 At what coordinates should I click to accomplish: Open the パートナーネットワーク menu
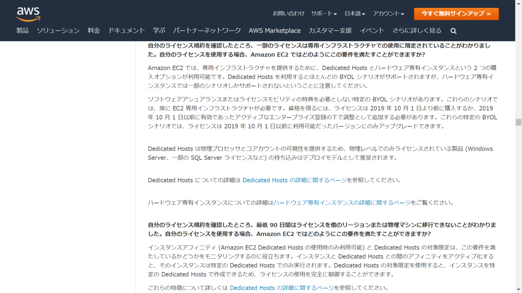point(206,30)
